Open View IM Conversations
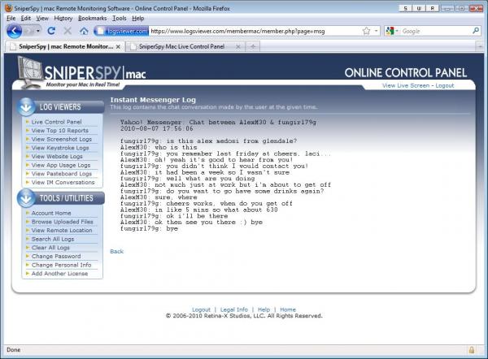The image size is (488, 359). coord(63,183)
